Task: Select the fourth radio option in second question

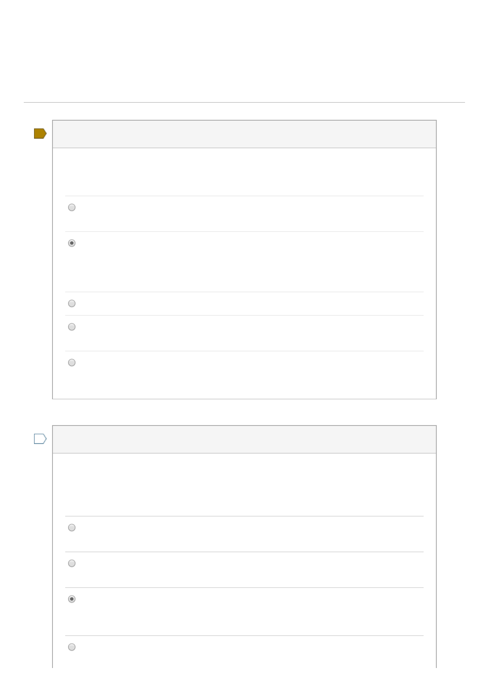Action: [x=72, y=647]
